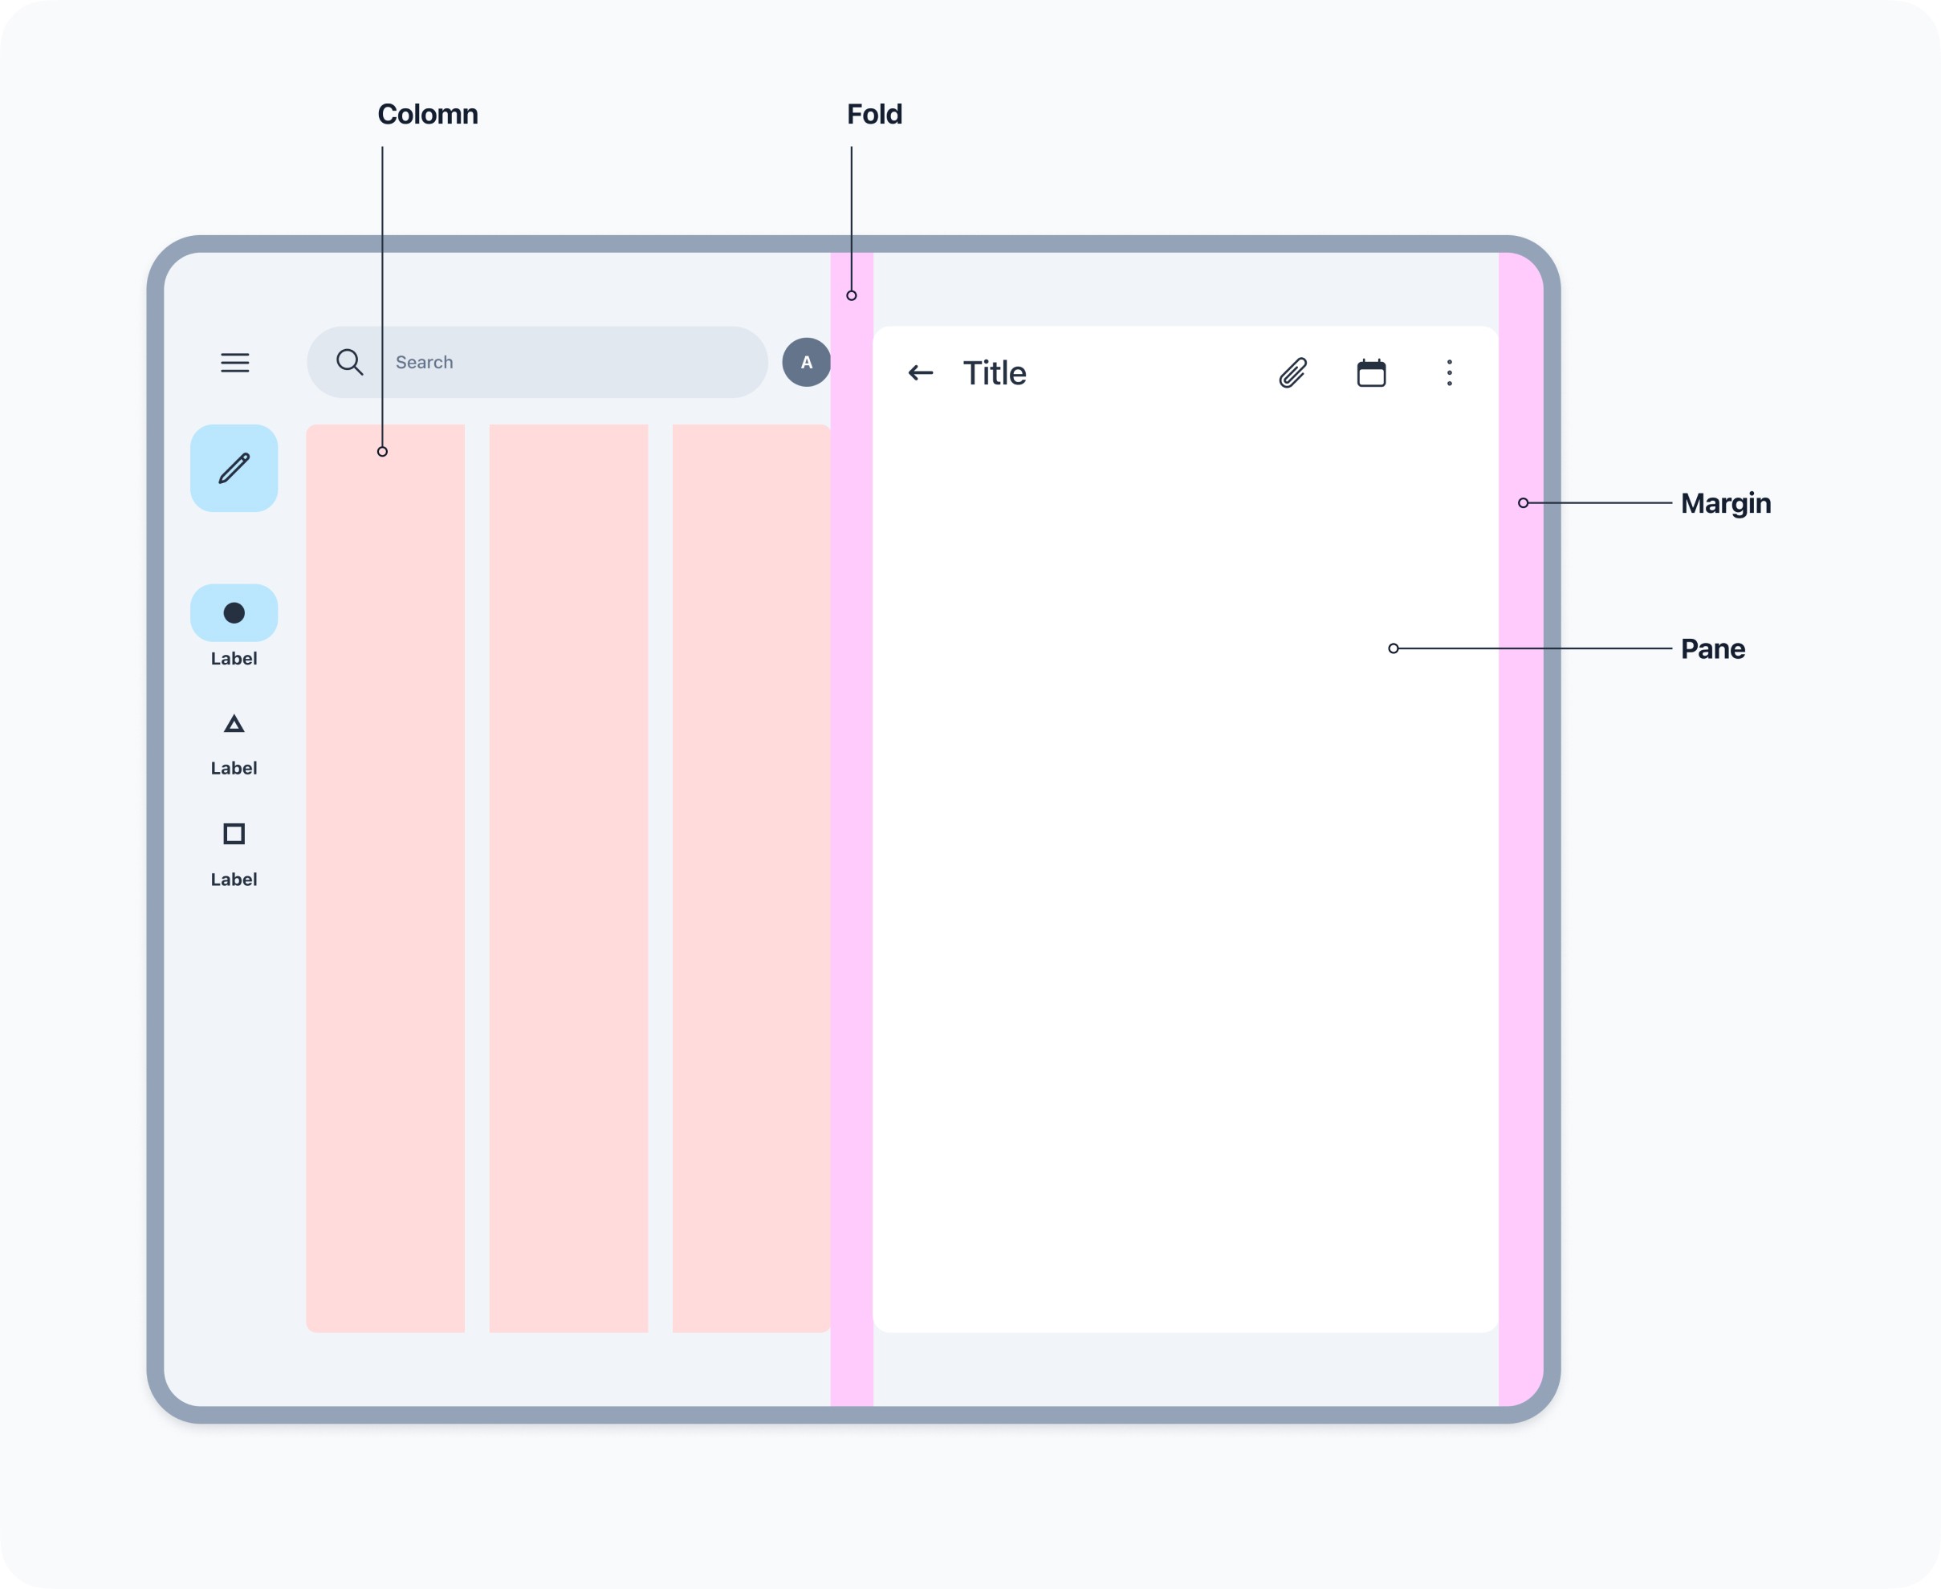The image size is (1941, 1589).
Task: Go back using the arrow beside Title
Action: 920,372
